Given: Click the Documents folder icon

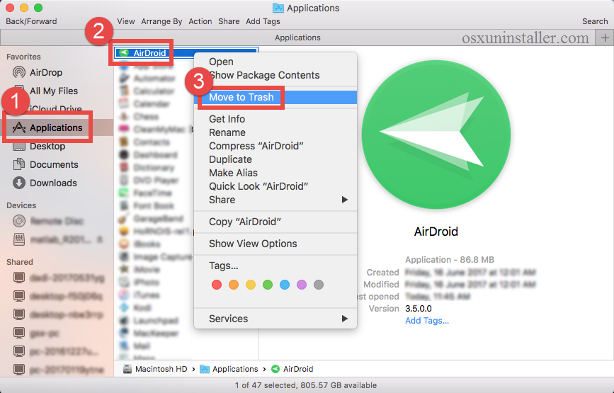Looking at the screenshot, I should click(19, 164).
